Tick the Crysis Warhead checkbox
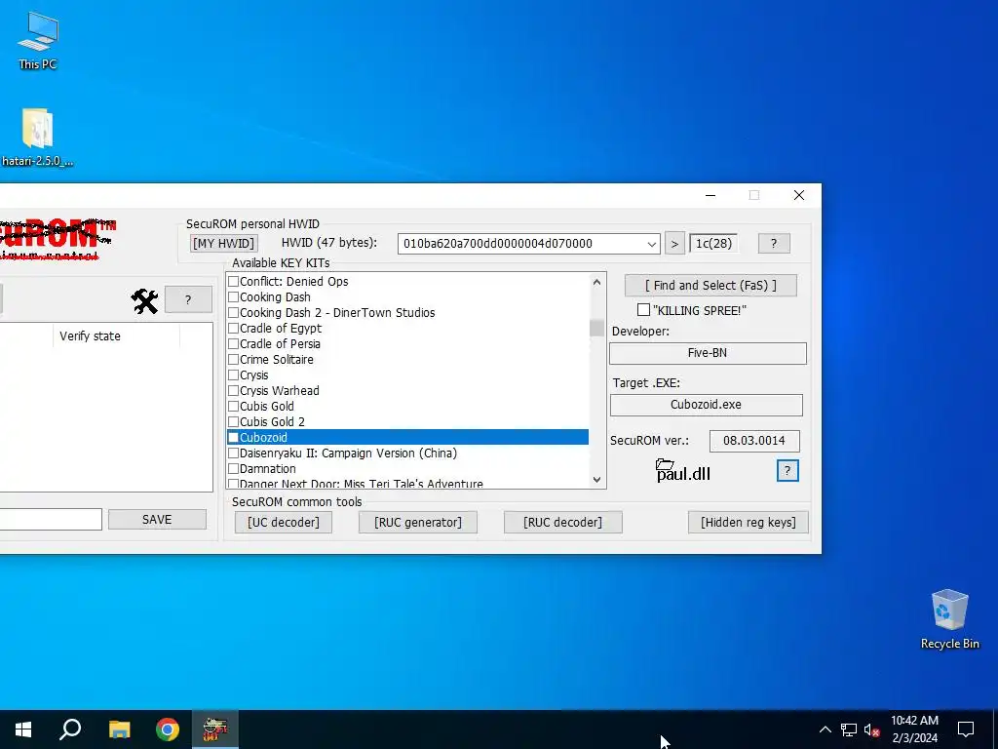The width and height of the screenshot is (998, 749). 234,390
